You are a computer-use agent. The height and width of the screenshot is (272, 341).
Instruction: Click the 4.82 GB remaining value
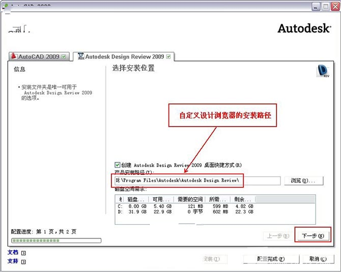point(244,206)
